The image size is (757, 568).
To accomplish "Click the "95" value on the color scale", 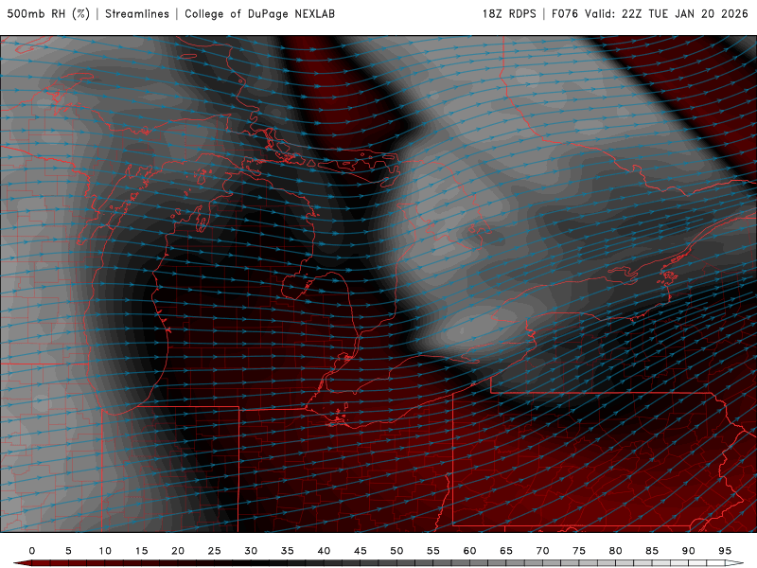I will coord(725,551).
